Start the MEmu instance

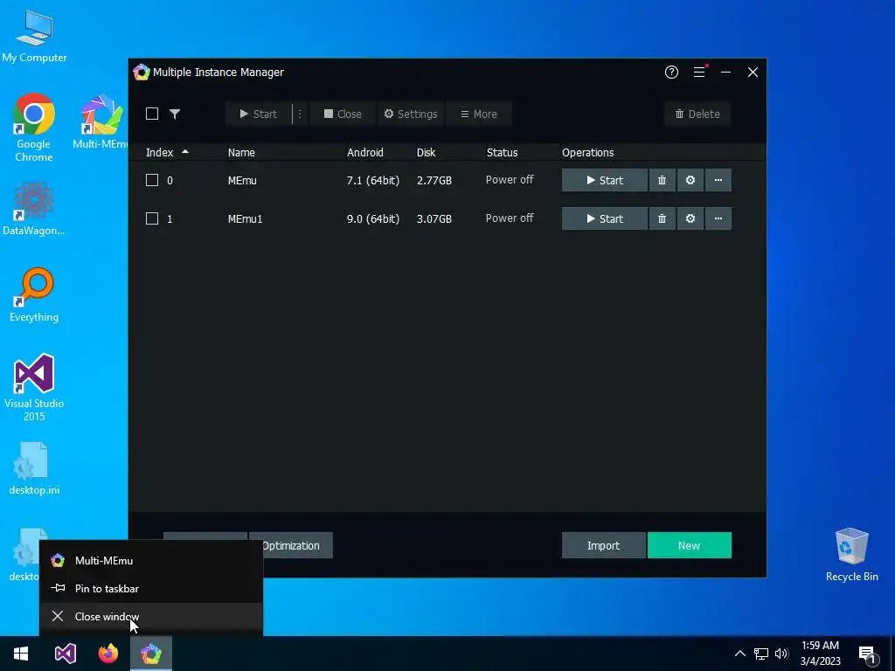click(605, 180)
